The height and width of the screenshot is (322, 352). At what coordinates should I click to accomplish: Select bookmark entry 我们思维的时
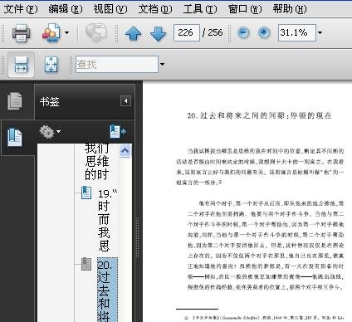pos(96,162)
